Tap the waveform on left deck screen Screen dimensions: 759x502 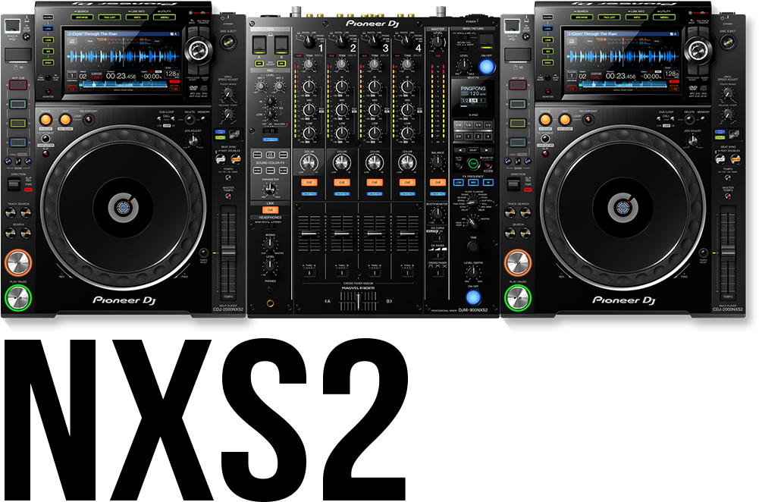tap(122, 57)
